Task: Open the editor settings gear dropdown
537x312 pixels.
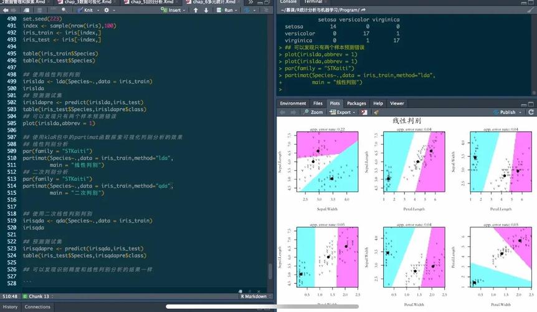Action: click(x=108, y=10)
